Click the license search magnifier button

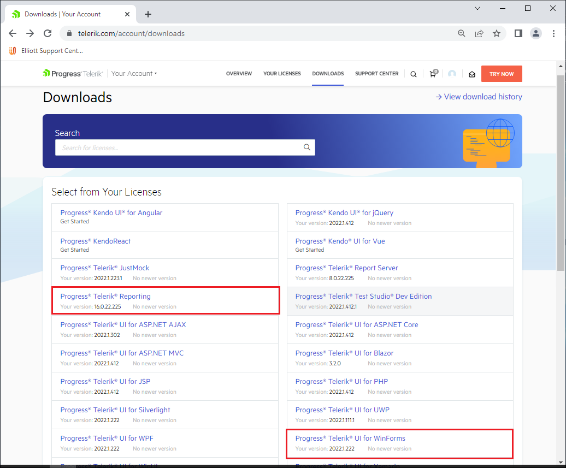[x=307, y=147]
